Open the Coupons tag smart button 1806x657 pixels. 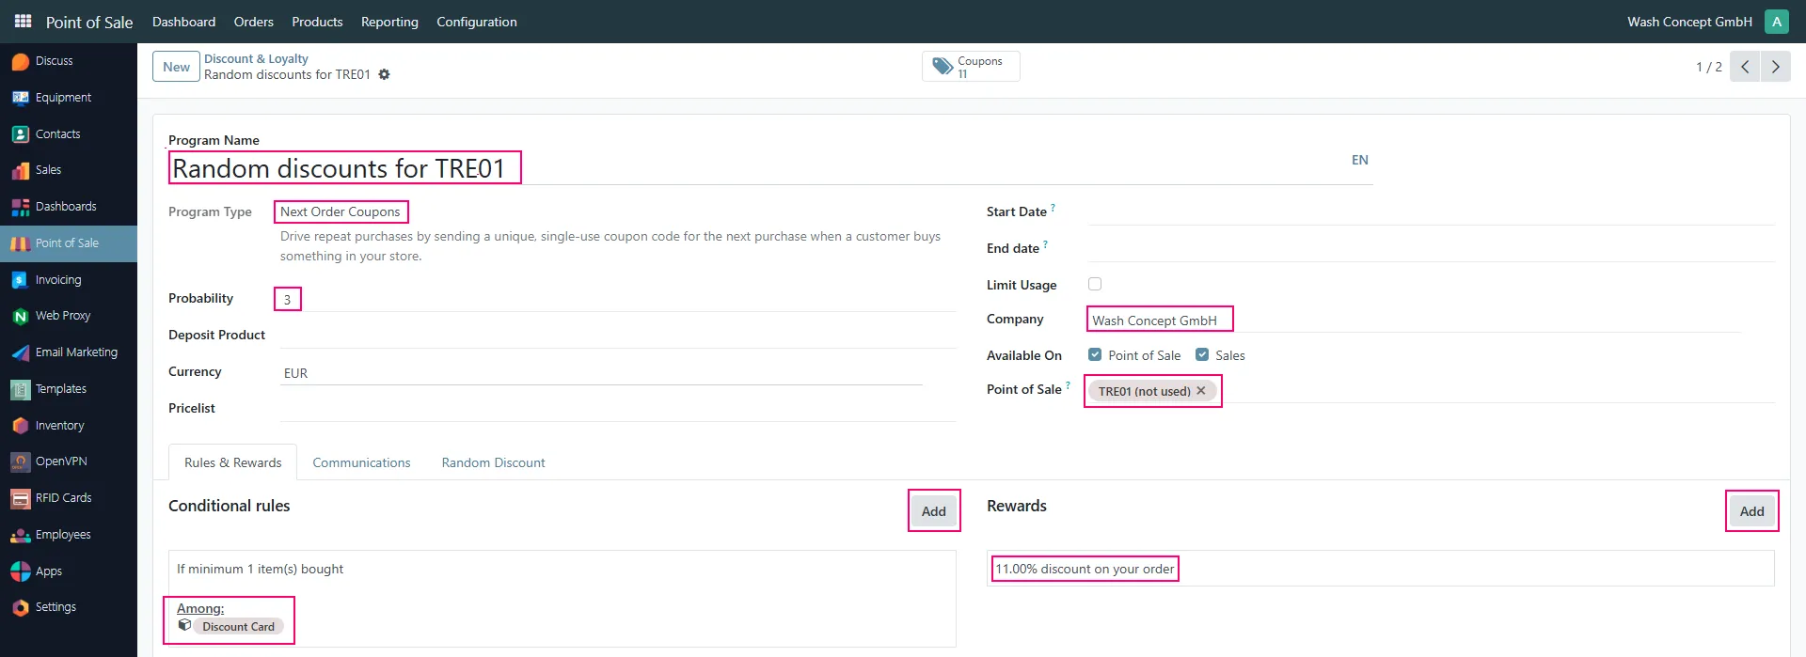coord(971,67)
